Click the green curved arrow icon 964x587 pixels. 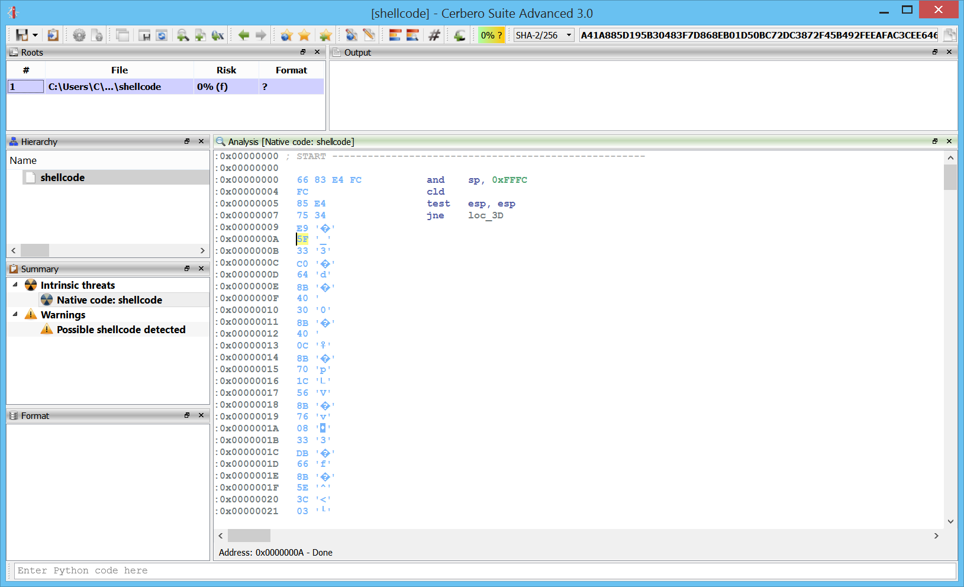point(459,35)
